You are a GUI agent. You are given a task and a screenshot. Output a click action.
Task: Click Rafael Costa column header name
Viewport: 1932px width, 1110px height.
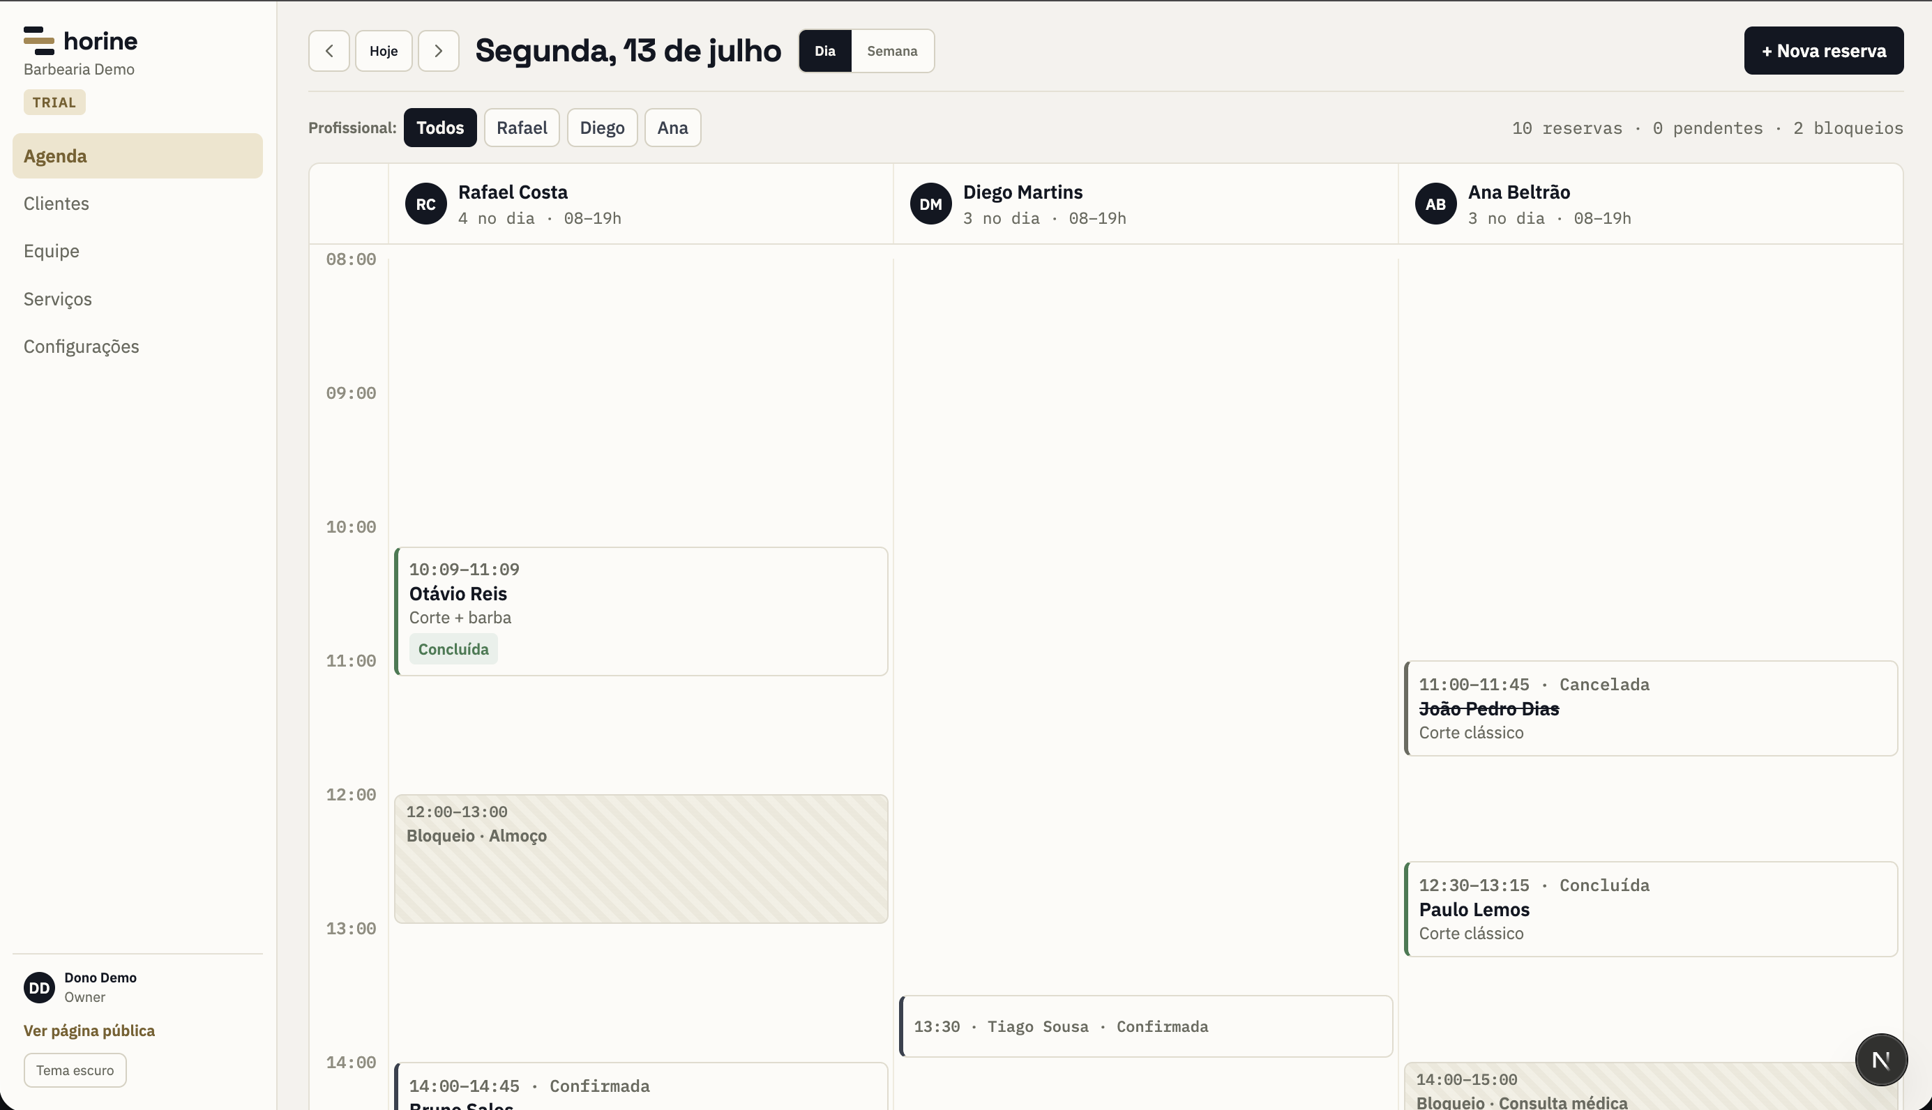point(513,192)
